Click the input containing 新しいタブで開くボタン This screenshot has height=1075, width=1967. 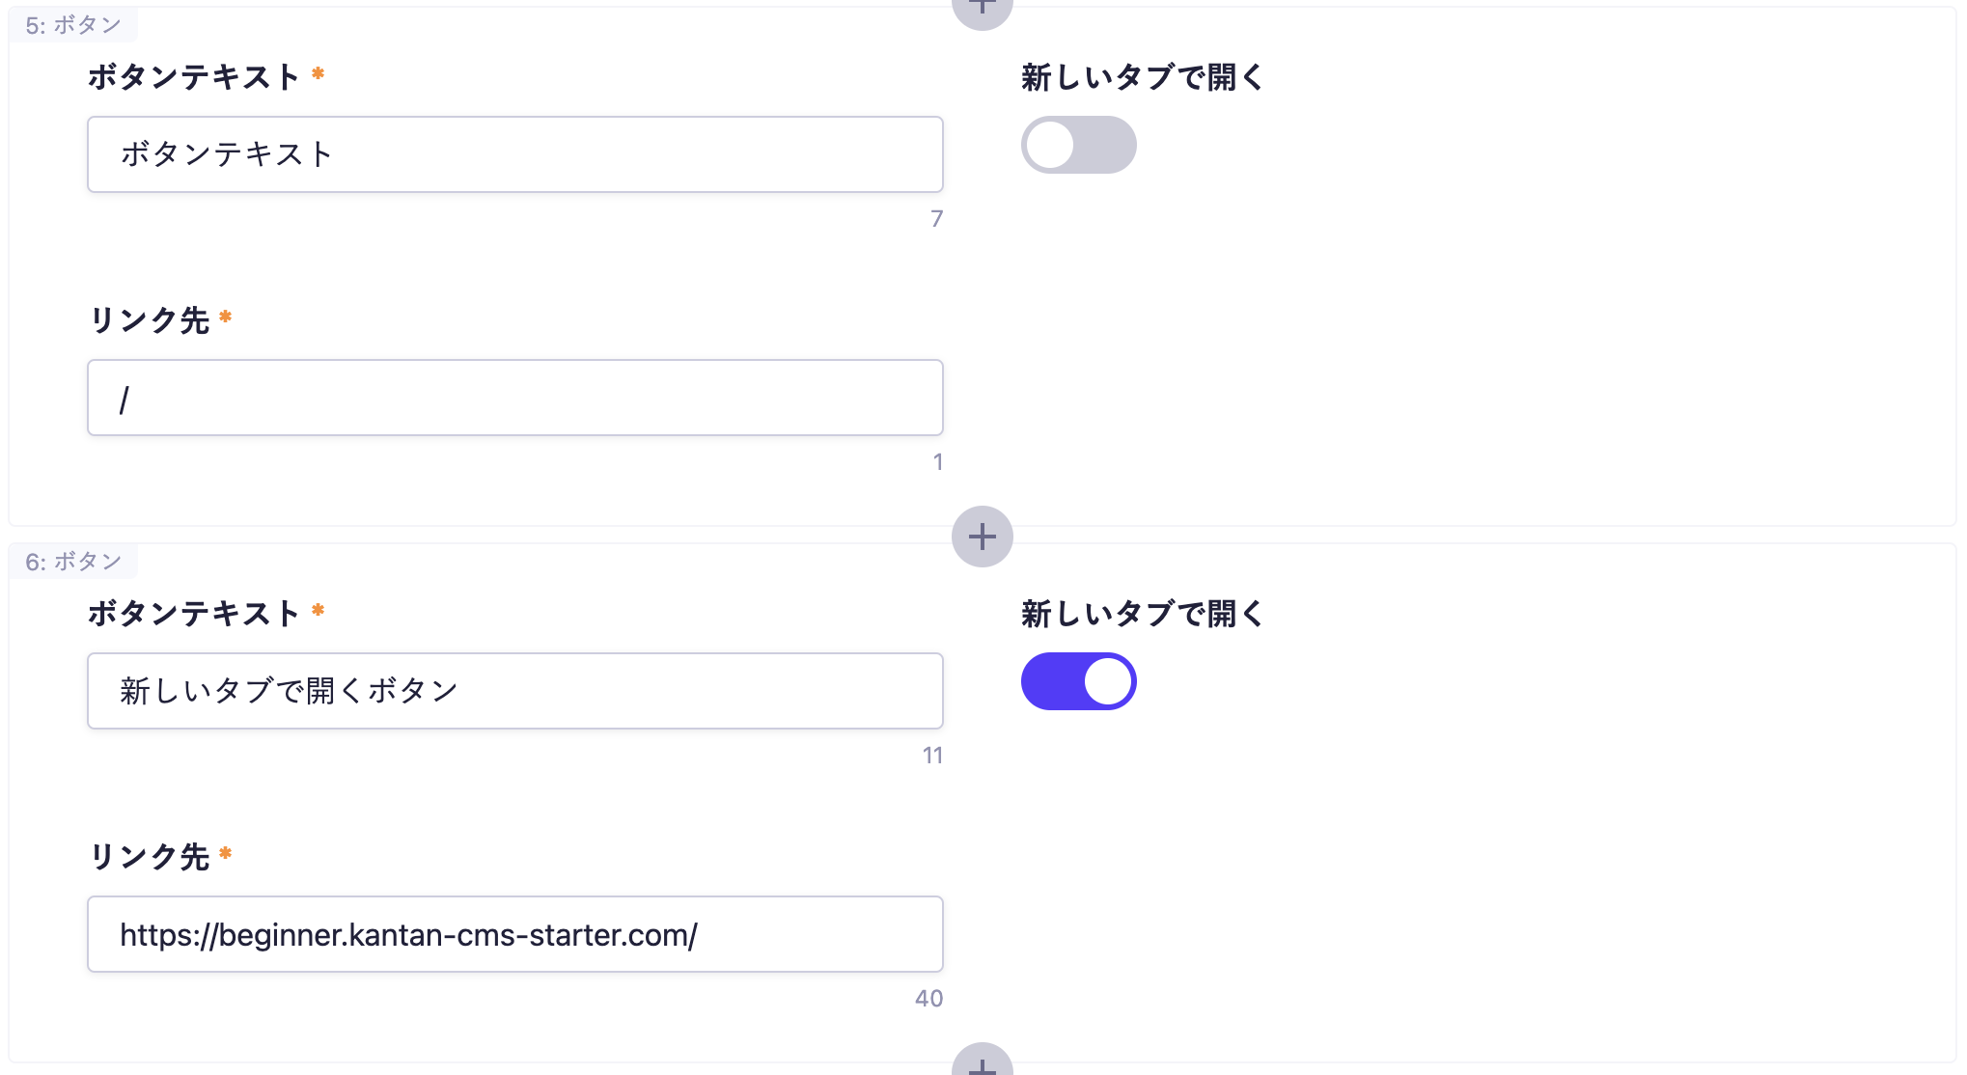point(514,691)
